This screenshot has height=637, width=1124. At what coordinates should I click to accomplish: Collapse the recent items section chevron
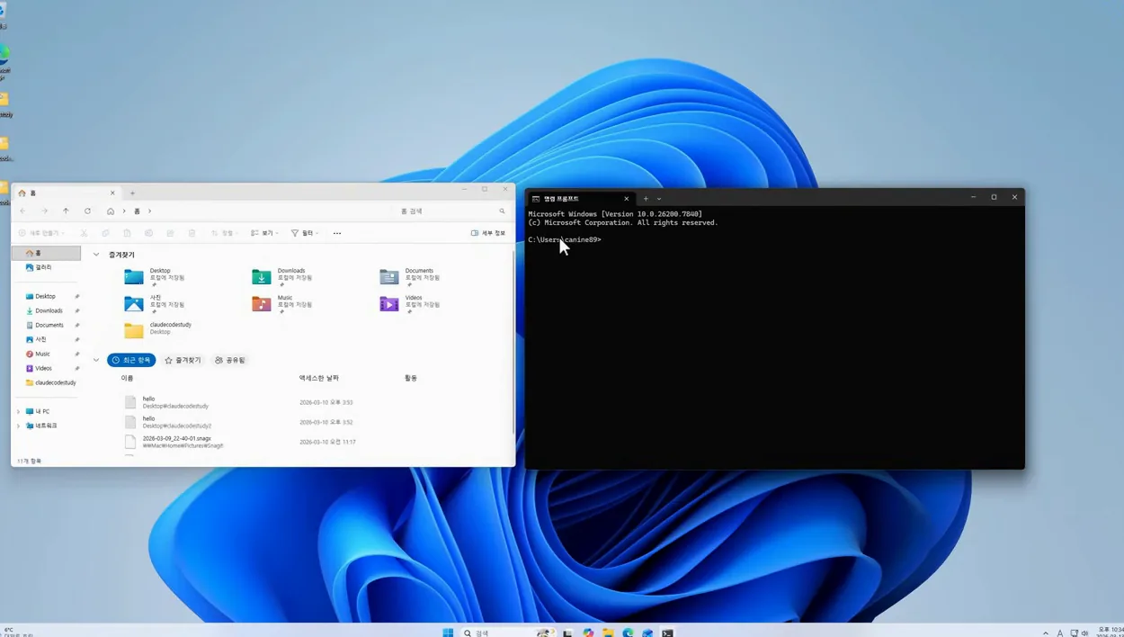tap(96, 360)
